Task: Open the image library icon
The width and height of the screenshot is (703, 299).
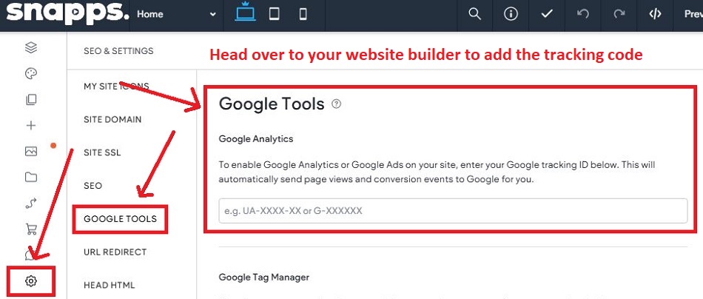Action: coord(31,152)
